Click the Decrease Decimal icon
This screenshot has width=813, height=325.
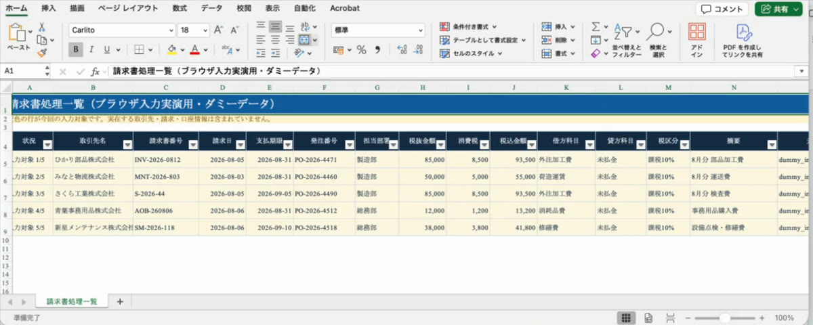pyautogui.click(x=419, y=49)
